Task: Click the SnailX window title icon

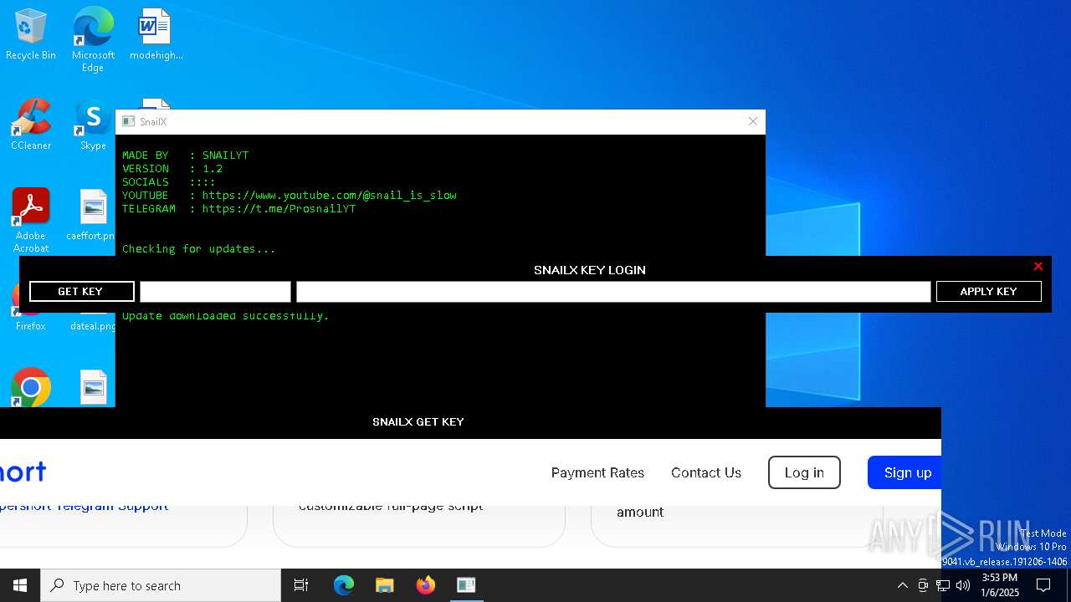Action: pos(128,121)
